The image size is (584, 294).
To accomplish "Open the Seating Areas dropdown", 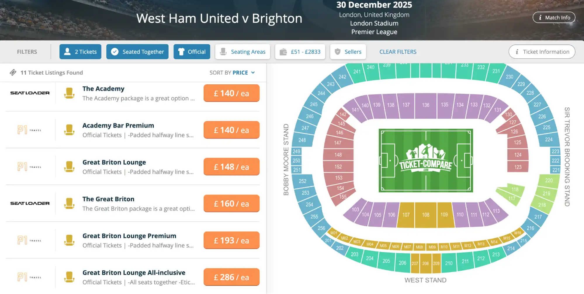I will [242, 52].
